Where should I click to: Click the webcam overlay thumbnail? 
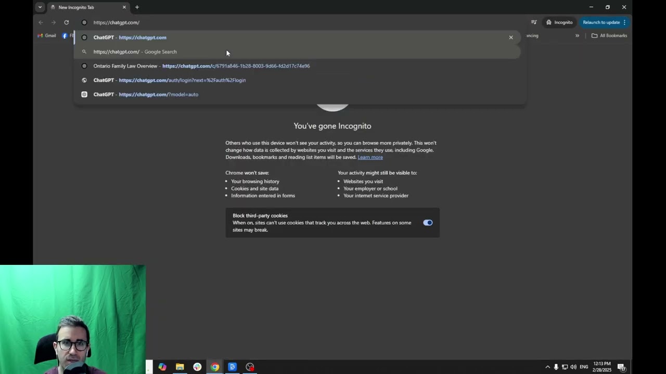coord(73,319)
